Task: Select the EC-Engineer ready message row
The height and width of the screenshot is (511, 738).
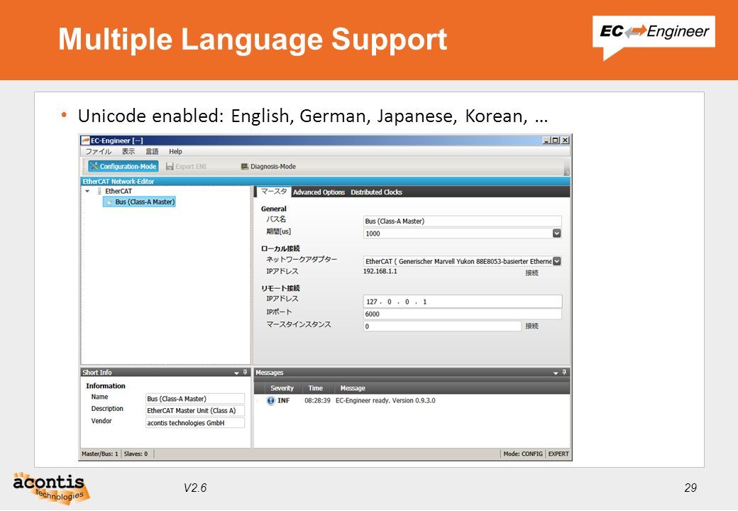Action: [412, 401]
